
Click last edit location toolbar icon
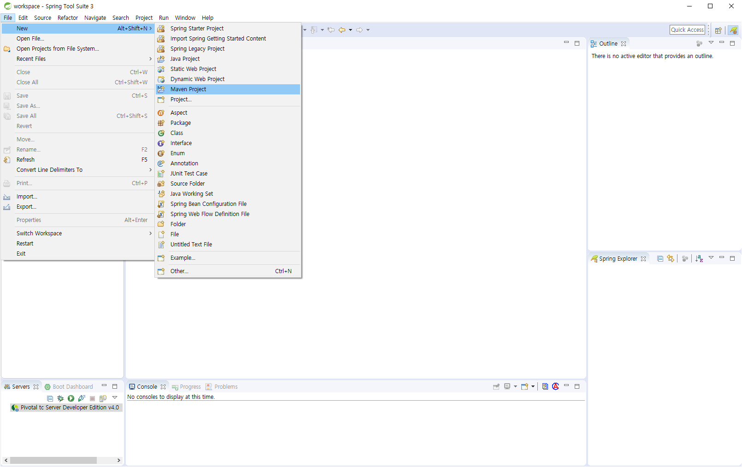(x=331, y=30)
